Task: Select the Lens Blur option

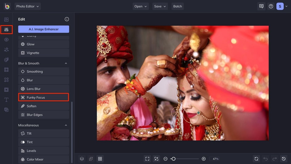Action: pos(43,89)
